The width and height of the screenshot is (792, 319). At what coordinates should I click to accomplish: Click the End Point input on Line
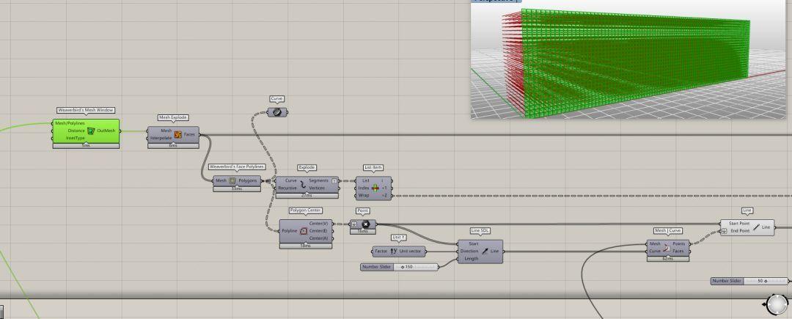pyautogui.click(x=740, y=231)
